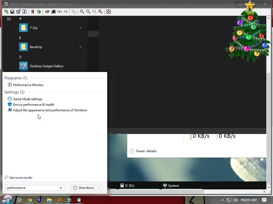Viewport: 273px width, 204px height.
Task: Clear the search box with the X
Action: point(61,188)
